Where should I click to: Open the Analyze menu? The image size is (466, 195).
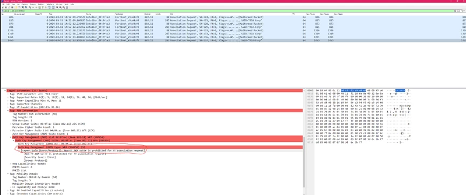coord(33,4)
